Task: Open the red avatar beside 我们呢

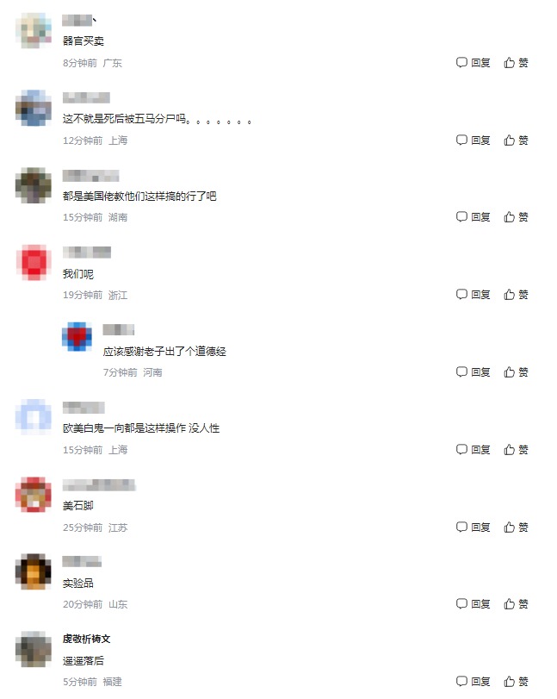Action: (34, 263)
